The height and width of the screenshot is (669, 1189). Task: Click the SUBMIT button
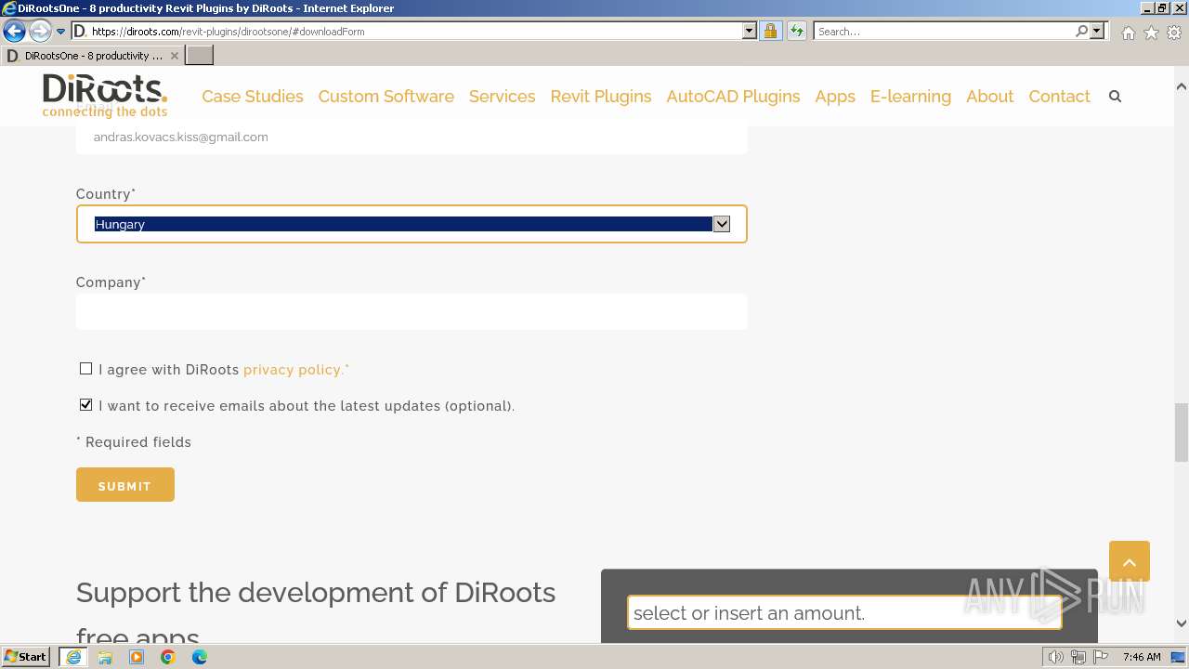tap(125, 485)
